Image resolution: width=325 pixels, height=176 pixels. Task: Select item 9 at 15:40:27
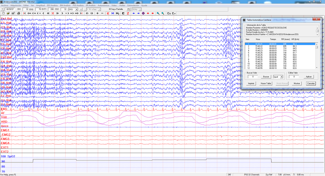pyautogui.click(x=280, y=62)
